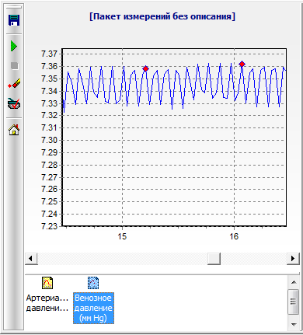Click the Артериа... давлени... label
The height and width of the screenshot is (335, 303).
47,303
